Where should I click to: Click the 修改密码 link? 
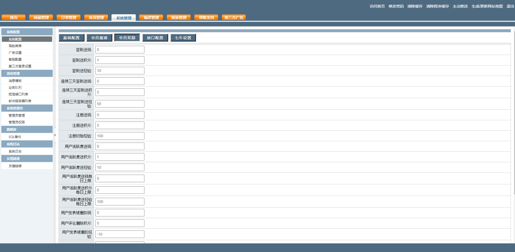pos(396,6)
